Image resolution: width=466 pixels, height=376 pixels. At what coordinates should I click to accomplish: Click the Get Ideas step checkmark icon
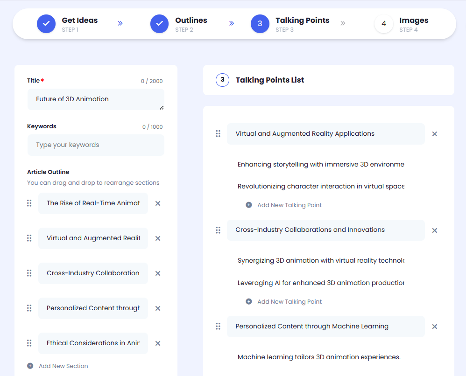pyautogui.click(x=46, y=24)
